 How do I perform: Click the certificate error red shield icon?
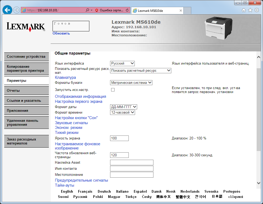[97, 10]
